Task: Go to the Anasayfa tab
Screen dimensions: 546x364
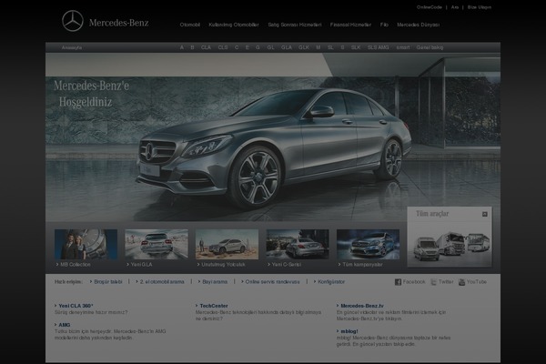Action: (x=70, y=46)
